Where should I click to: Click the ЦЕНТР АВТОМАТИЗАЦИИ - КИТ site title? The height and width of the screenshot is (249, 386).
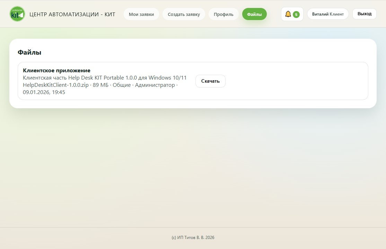[x=72, y=15]
